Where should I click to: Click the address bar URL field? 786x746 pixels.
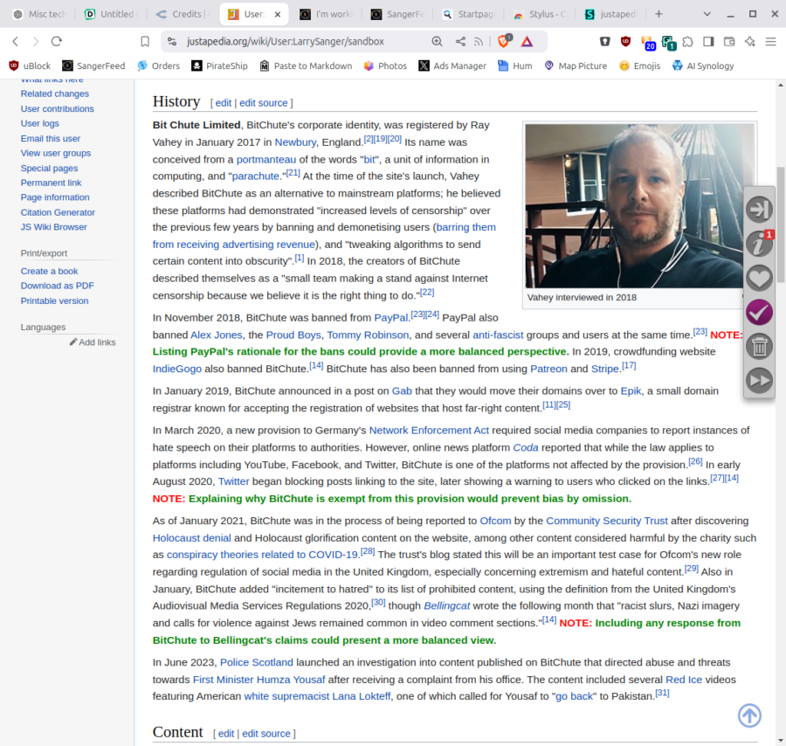click(x=297, y=41)
